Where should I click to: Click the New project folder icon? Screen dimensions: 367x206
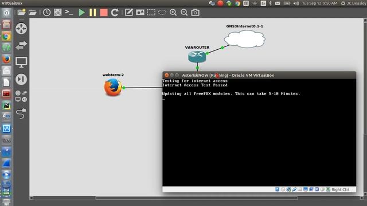pyautogui.click(x=21, y=12)
